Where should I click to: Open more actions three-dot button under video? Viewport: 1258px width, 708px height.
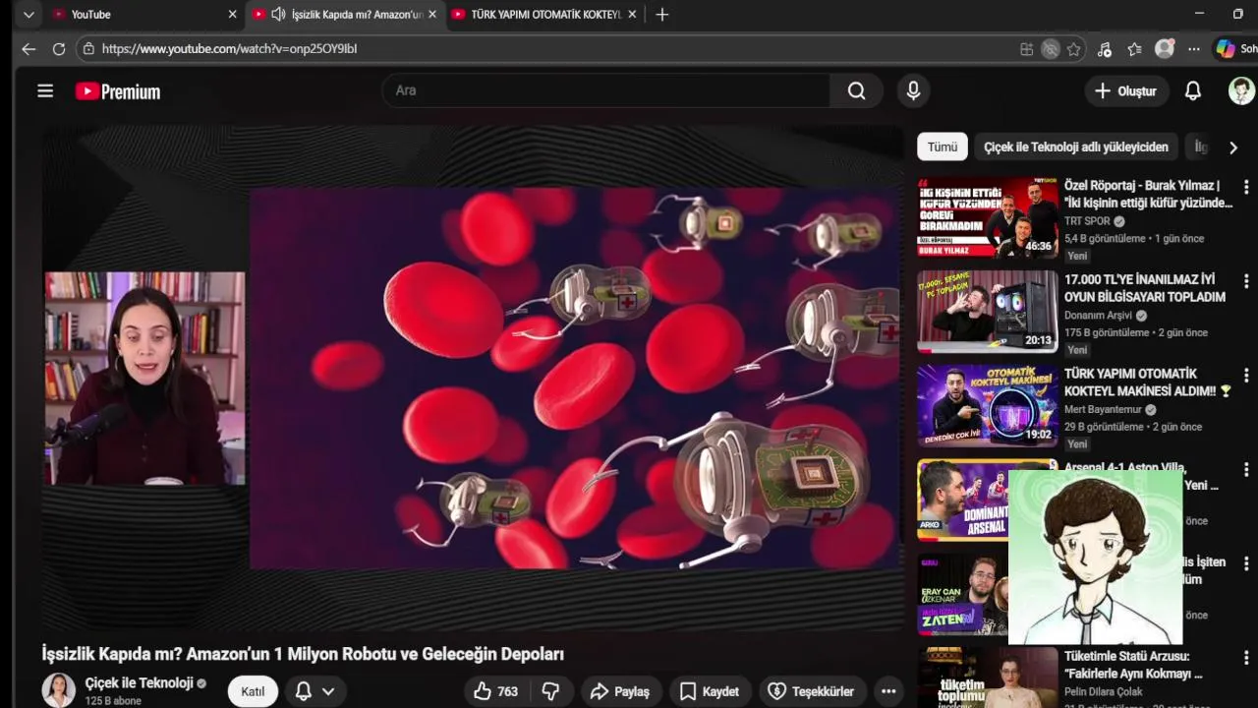[x=888, y=691]
